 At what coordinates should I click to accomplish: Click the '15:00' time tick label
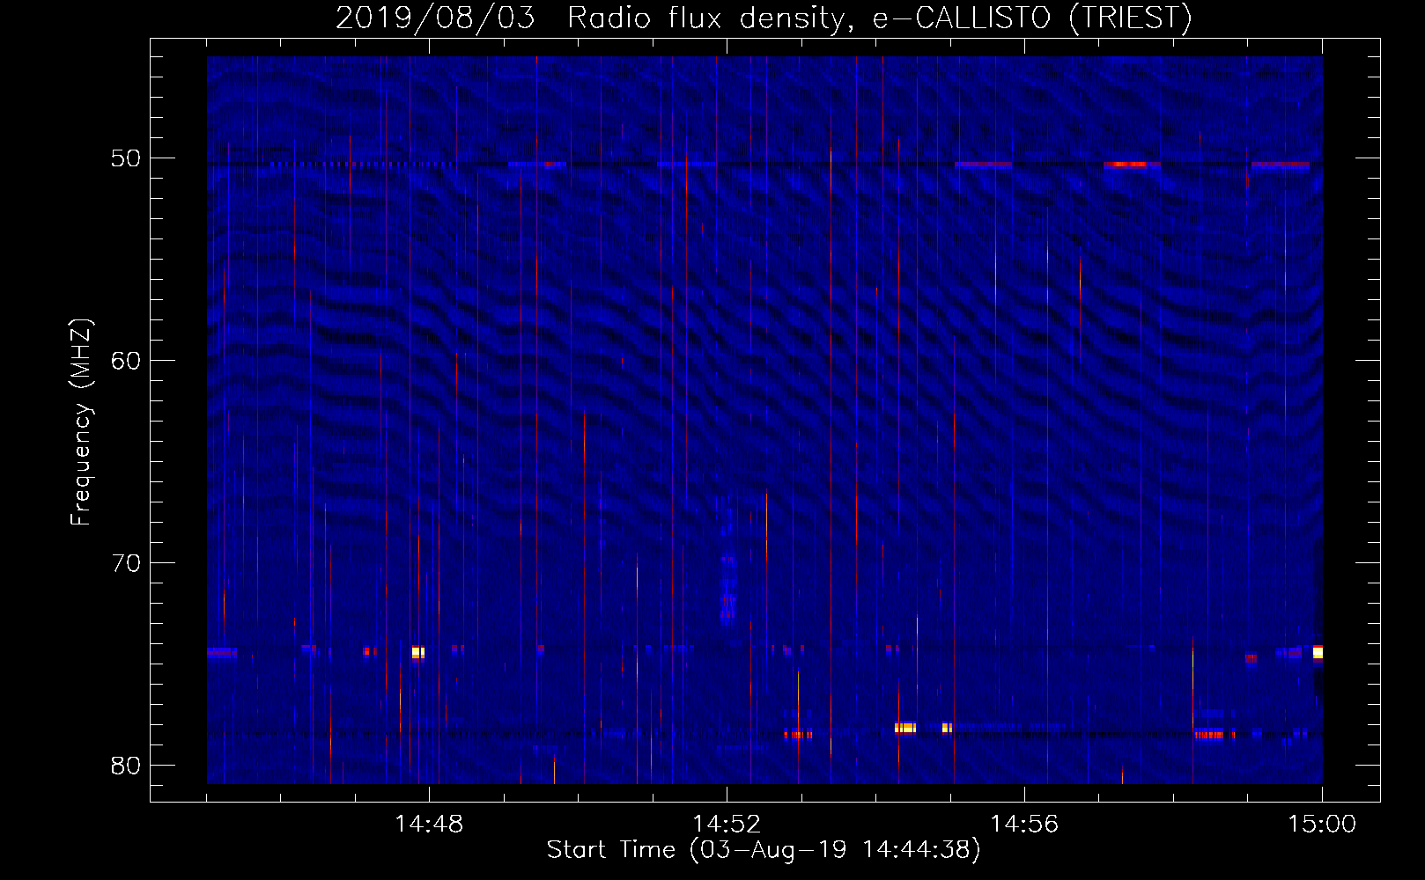[x=1322, y=825]
